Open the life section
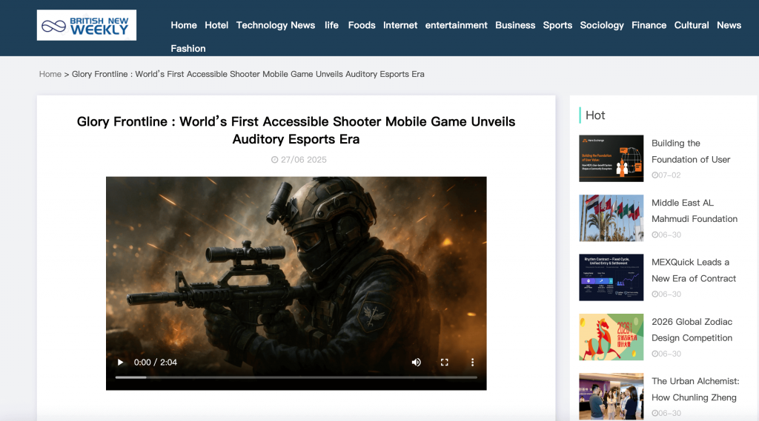This screenshot has height=421, width=759. pos(331,25)
